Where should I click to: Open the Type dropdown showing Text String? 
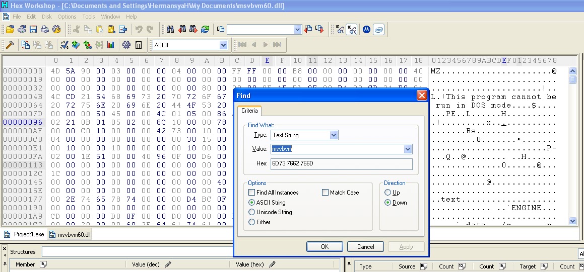point(334,135)
